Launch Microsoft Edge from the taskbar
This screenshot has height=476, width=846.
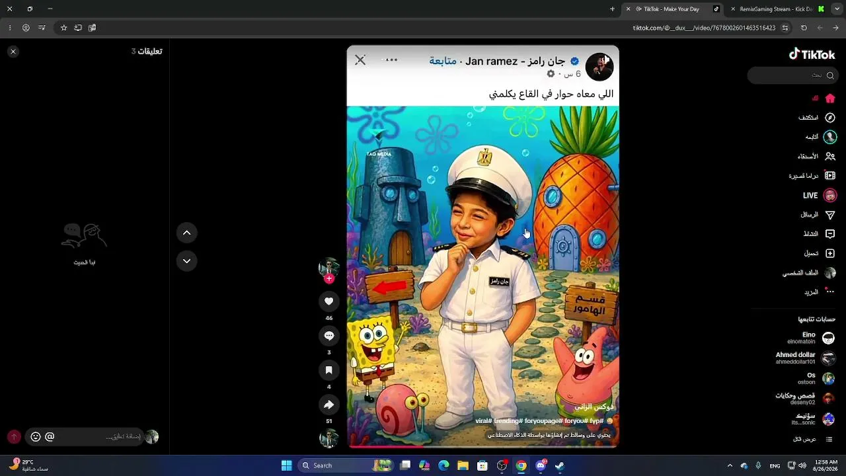click(443, 465)
